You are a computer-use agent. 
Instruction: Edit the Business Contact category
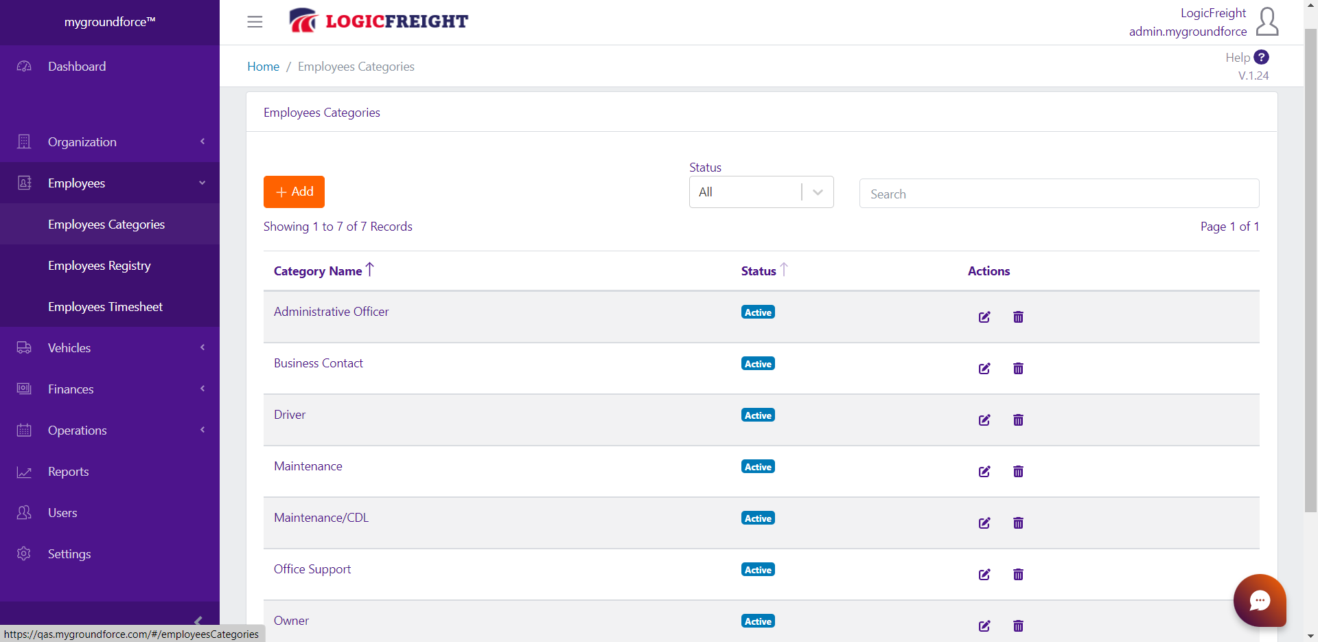click(x=984, y=368)
